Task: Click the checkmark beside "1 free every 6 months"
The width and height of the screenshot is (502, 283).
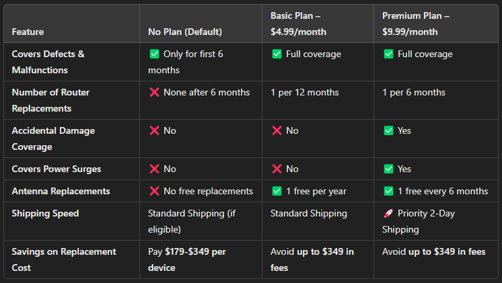Action: pos(388,192)
